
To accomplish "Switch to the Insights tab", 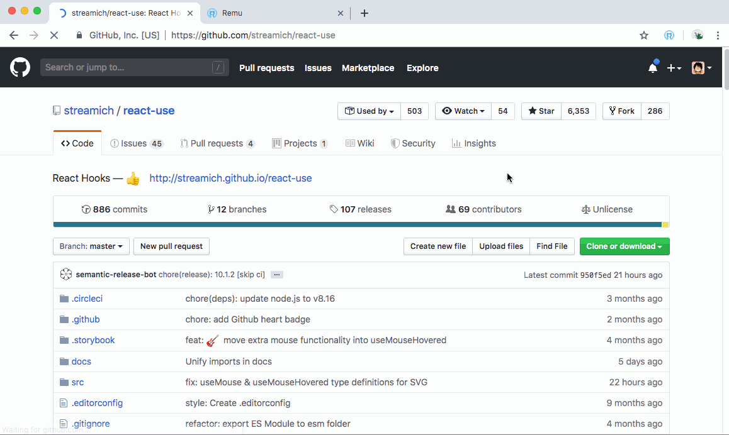I will 474,143.
